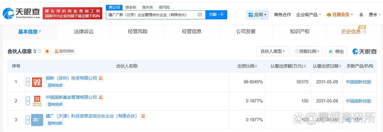Click help icon next to 合伙人信息 count
The image size is (383, 132).
tap(40, 51)
